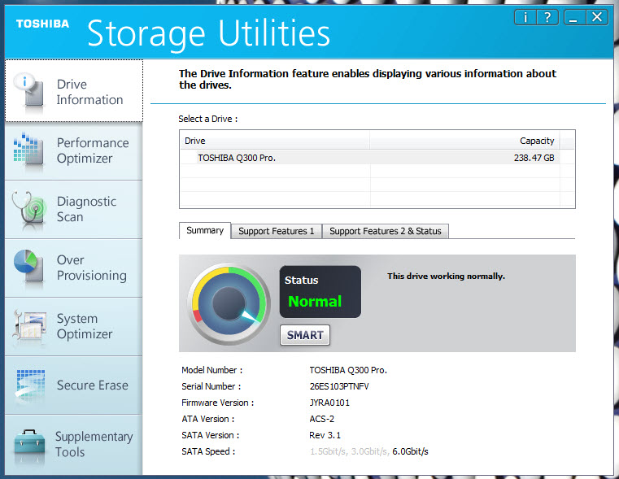Close the Storage Utilities window
This screenshot has height=479, width=619.
pyautogui.click(x=597, y=17)
